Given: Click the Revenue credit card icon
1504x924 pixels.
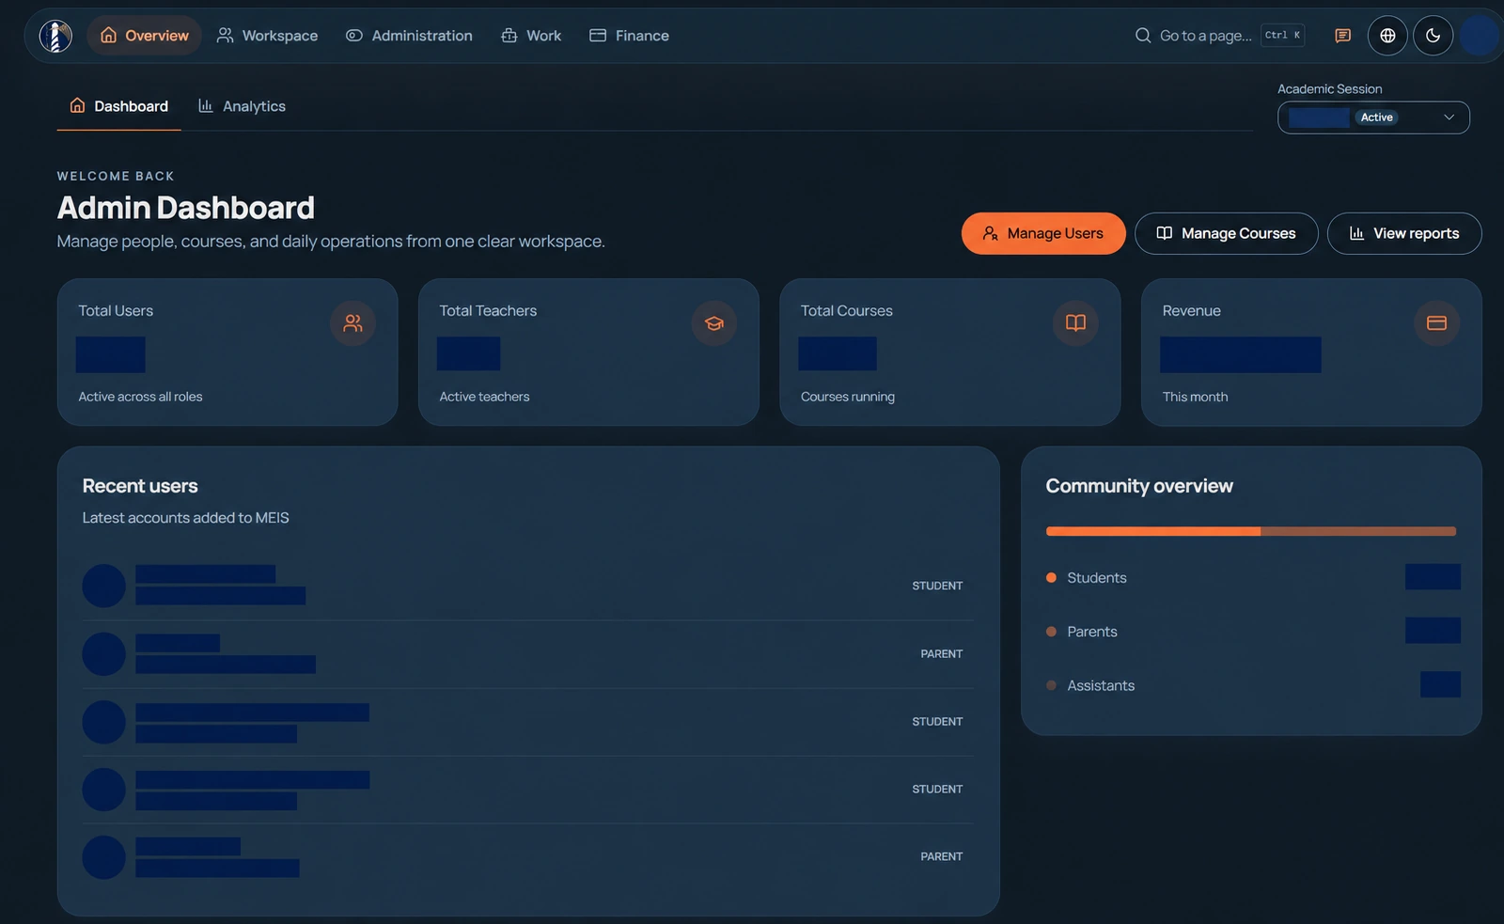Looking at the screenshot, I should pyautogui.click(x=1436, y=323).
